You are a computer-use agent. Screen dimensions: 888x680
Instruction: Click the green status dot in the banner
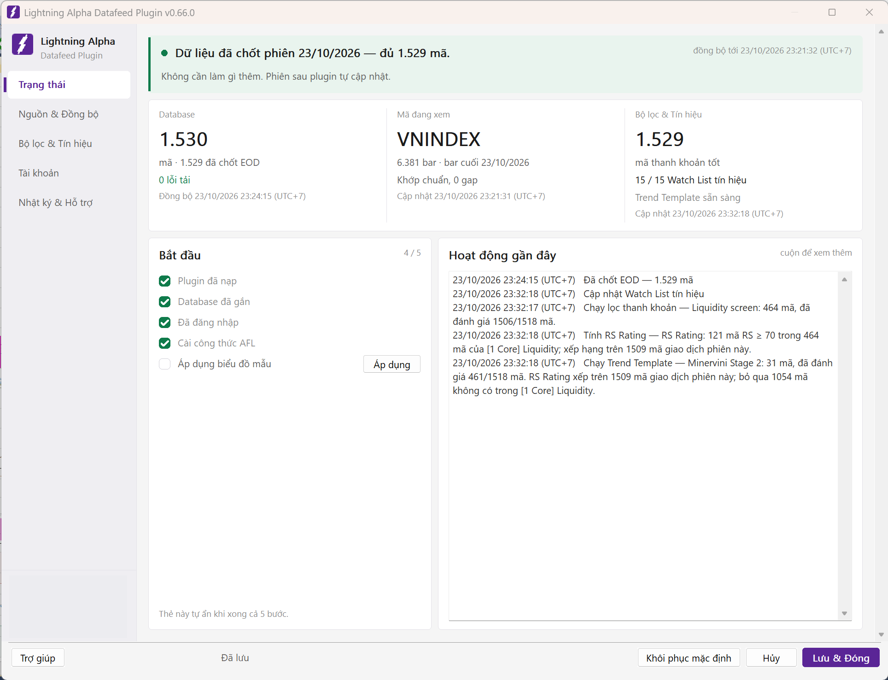(x=164, y=53)
